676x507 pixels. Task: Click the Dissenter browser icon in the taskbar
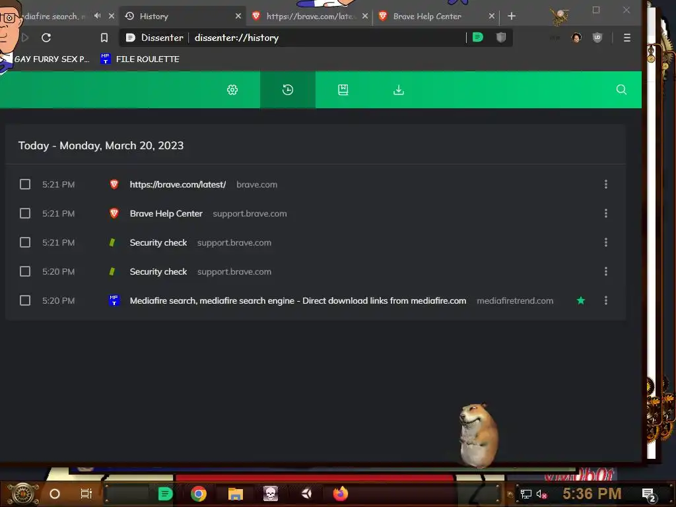(165, 494)
